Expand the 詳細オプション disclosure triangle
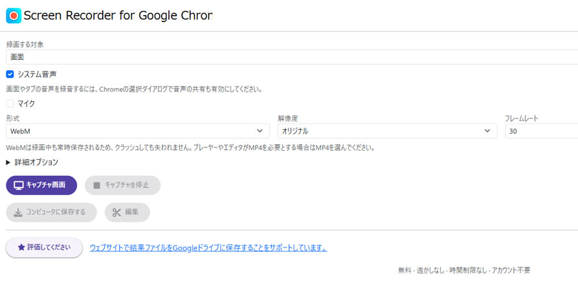 point(8,162)
